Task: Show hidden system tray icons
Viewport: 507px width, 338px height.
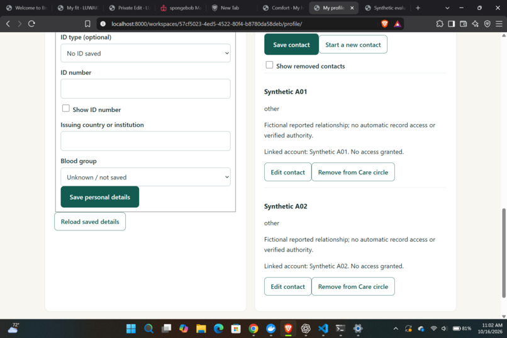Action: [x=396, y=329]
